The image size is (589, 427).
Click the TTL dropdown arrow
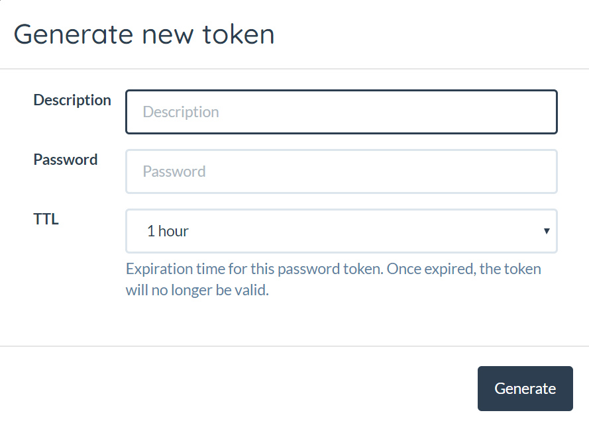(x=547, y=231)
